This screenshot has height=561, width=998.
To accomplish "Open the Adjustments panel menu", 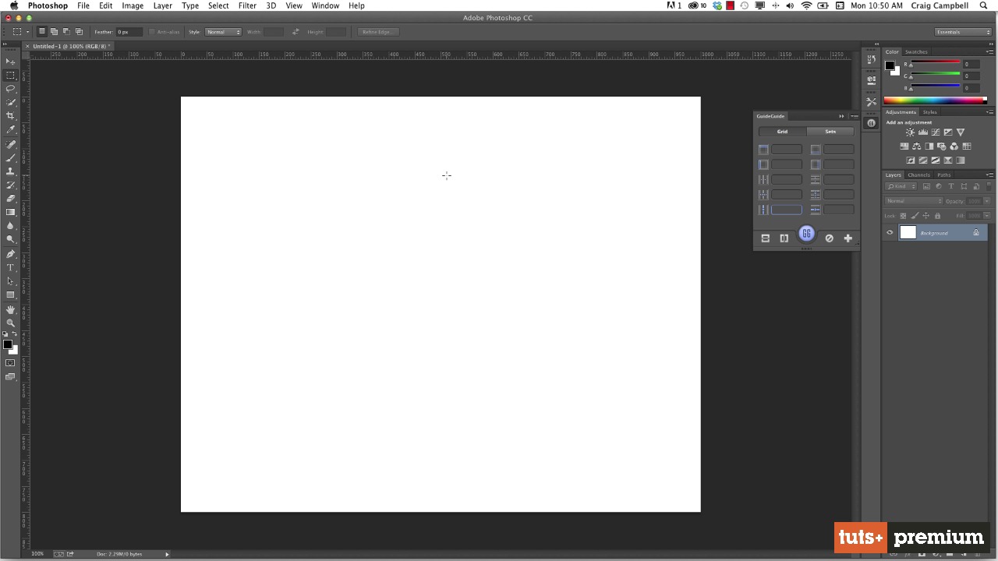I will pos(989,111).
